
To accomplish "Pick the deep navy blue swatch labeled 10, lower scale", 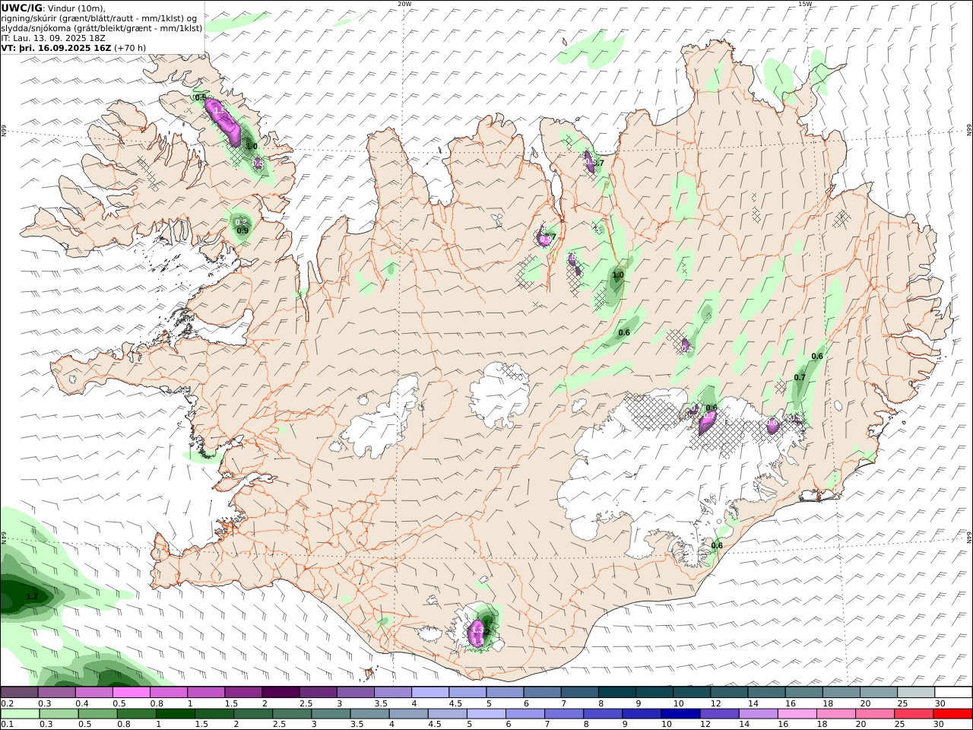I will click(680, 714).
